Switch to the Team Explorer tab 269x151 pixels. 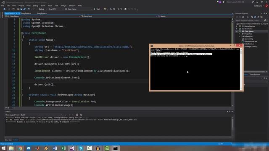click(255, 74)
